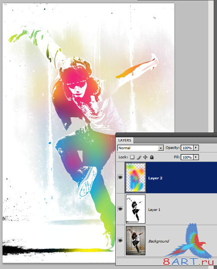Click the Layer 2 name label
Viewport: 217px width, 269px height.
pos(155,178)
